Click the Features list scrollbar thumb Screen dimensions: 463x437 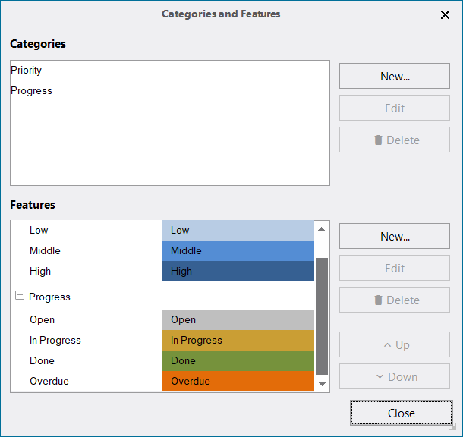tap(322, 315)
